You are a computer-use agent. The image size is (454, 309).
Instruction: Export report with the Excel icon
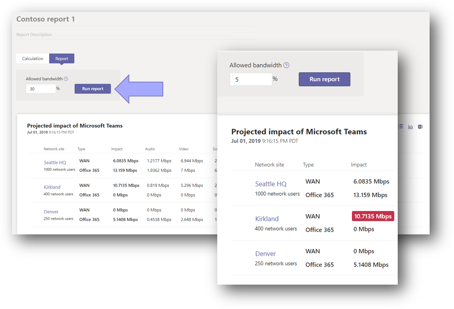tap(420, 127)
